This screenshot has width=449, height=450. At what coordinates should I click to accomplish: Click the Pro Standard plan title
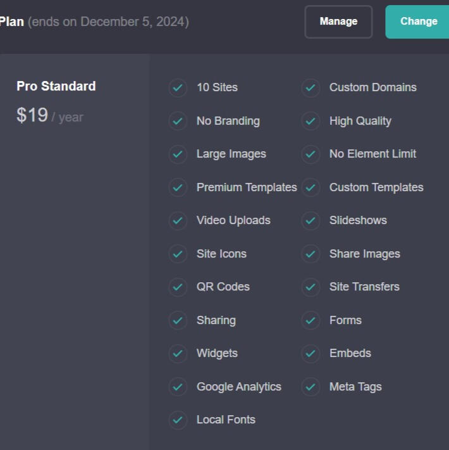coord(56,86)
